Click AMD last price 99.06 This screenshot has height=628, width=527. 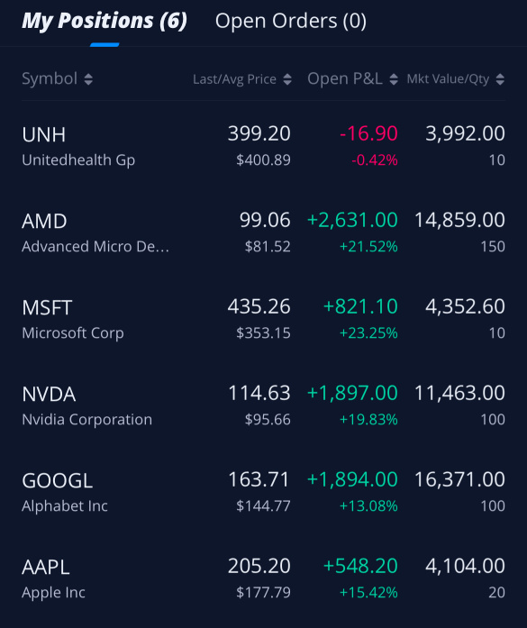(265, 220)
